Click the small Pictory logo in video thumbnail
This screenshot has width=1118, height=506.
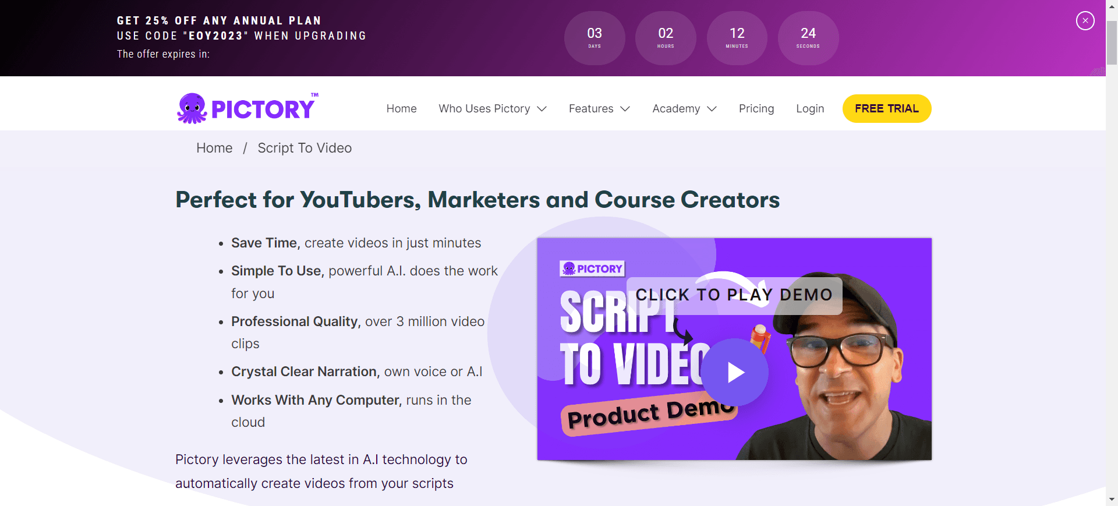592,268
